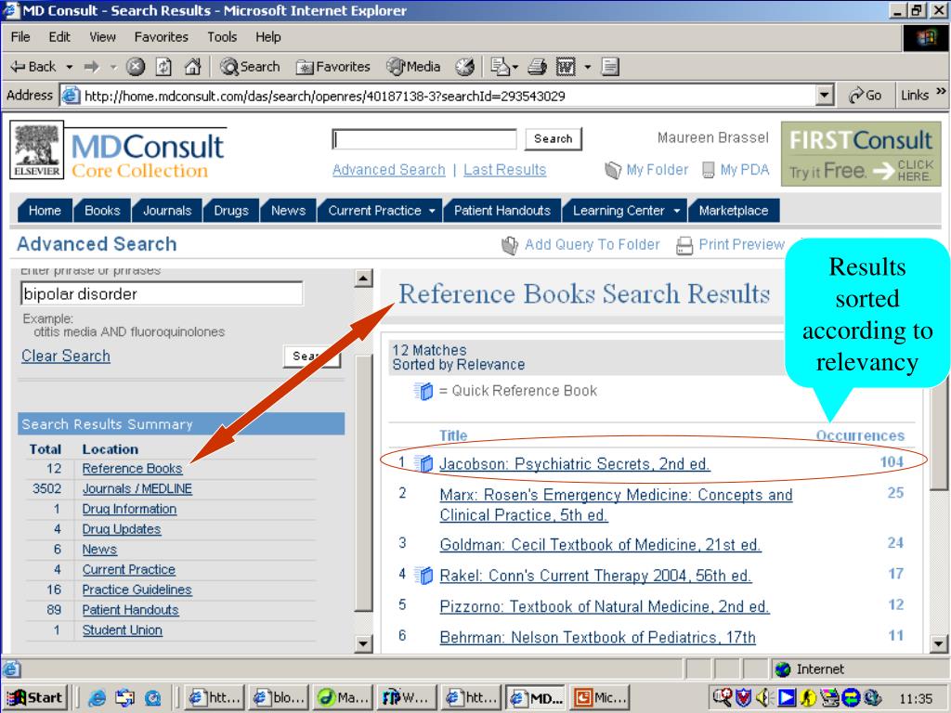This screenshot has height=713, width=951.
Task: Open Goldman: Cecil Textbook of Medicine
Action: click(x=601, y=544)
